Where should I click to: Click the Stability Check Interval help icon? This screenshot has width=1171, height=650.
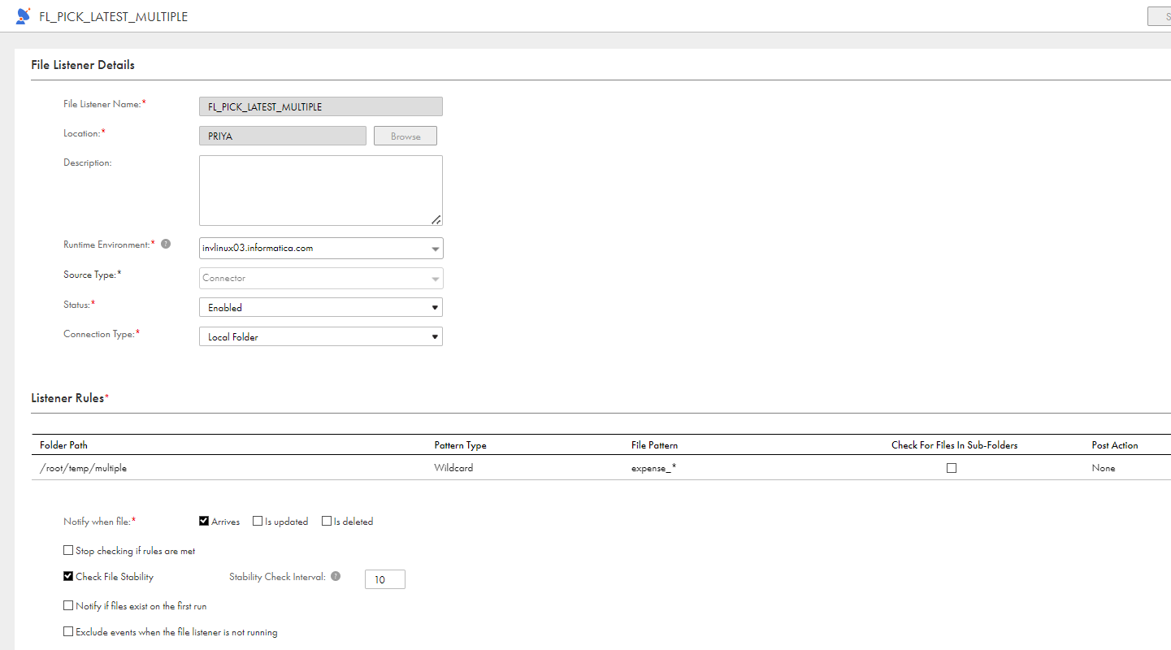(336, 576)
